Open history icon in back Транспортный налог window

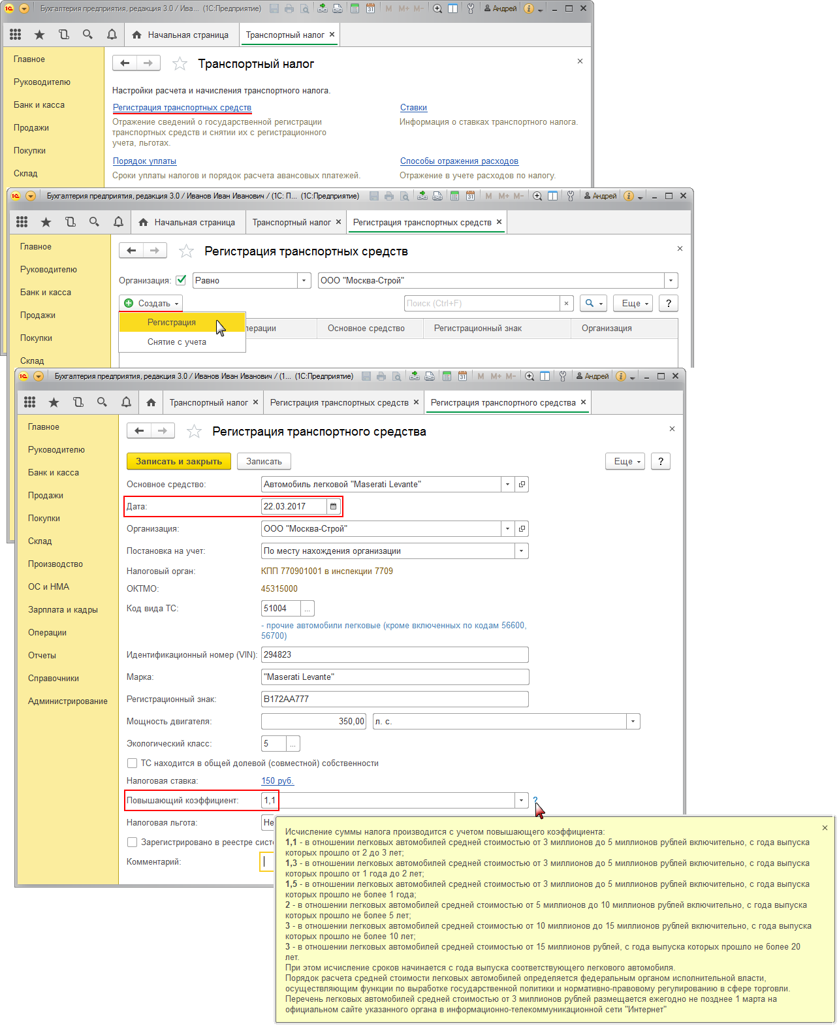click(x=63, y=35)
